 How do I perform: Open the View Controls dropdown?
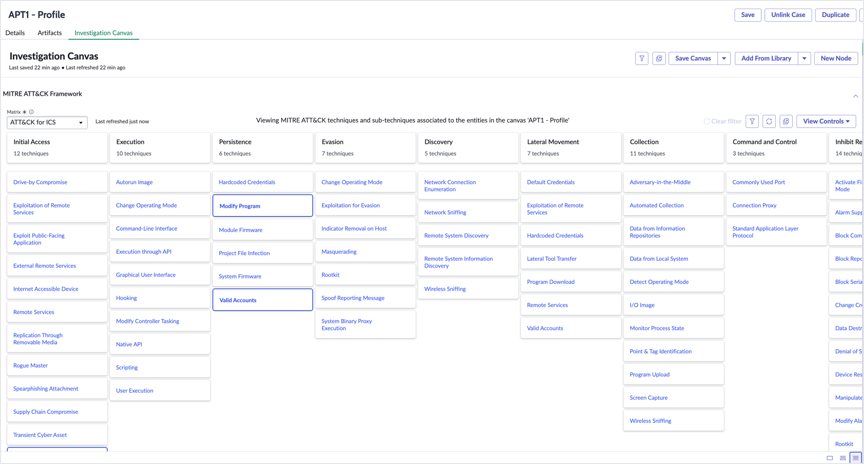[x=826, y=121]
